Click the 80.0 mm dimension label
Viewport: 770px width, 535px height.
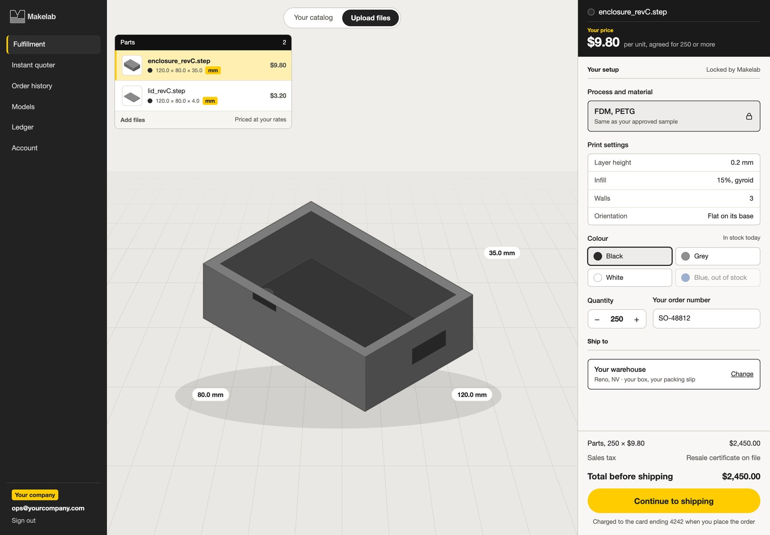pyautogui.click(x=210, y=395)
